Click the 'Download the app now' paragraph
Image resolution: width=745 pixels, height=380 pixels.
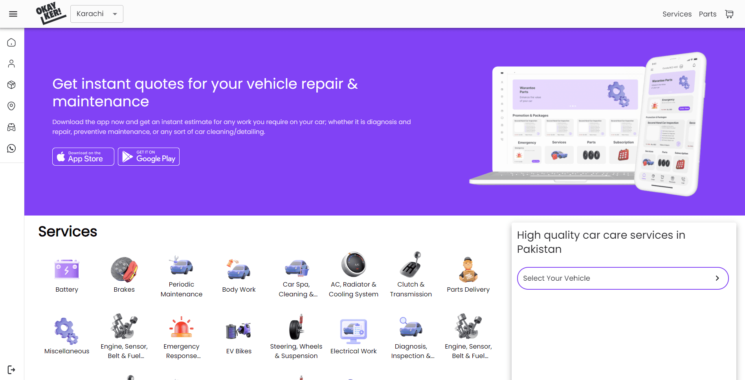[x=231, y=127]
